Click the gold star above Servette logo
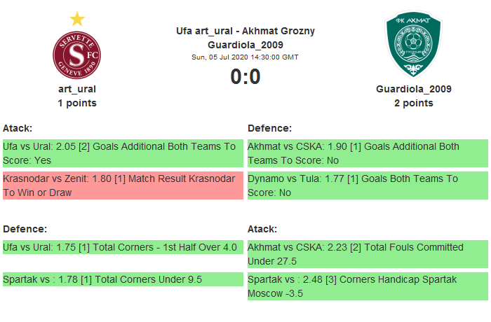This screenshot has height=322, width=491. coord(77,19)
